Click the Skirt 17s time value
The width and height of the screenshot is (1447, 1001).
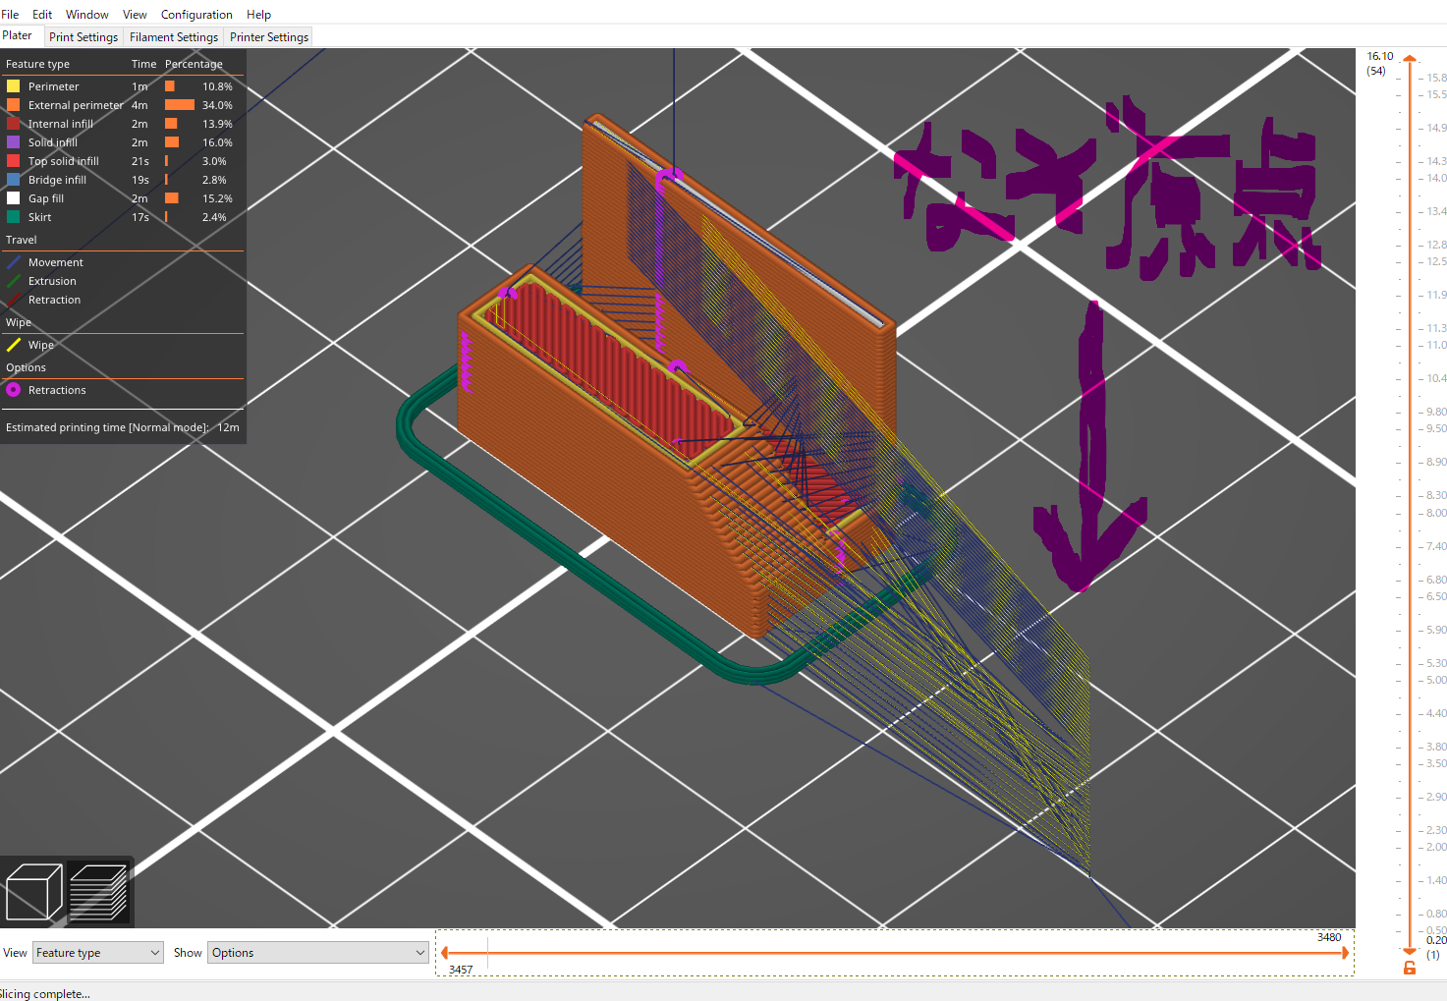[x=140, y=217]
